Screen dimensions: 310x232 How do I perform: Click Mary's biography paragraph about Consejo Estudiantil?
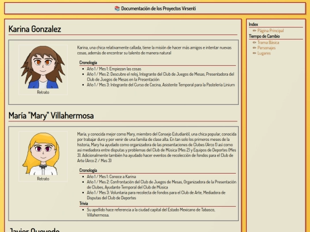pyautogui.click(x=157, y=147)
